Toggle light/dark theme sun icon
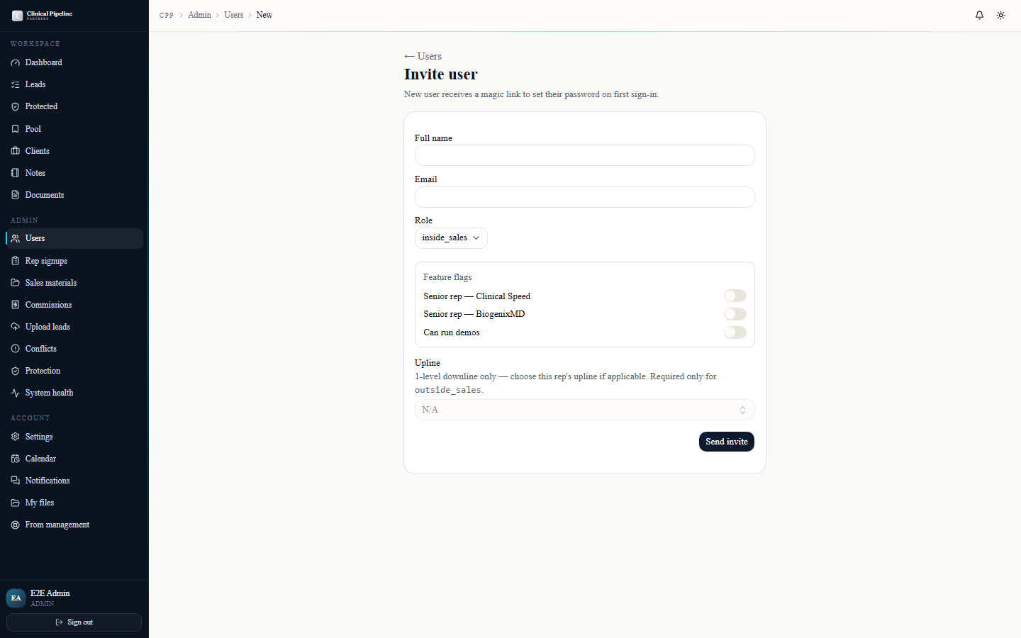This screenshot has width=1021, height=638. click(x=1000, y=15)
